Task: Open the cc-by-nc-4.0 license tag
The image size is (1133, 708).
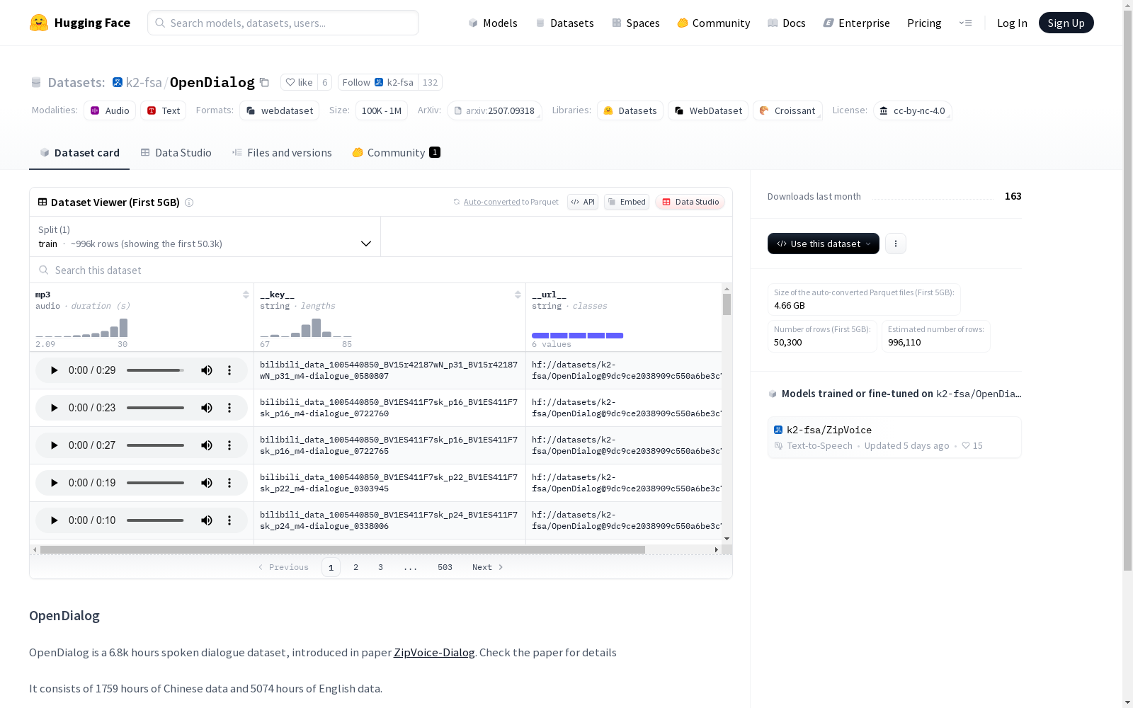Action: pyautogui.click(x=912, y=110)
